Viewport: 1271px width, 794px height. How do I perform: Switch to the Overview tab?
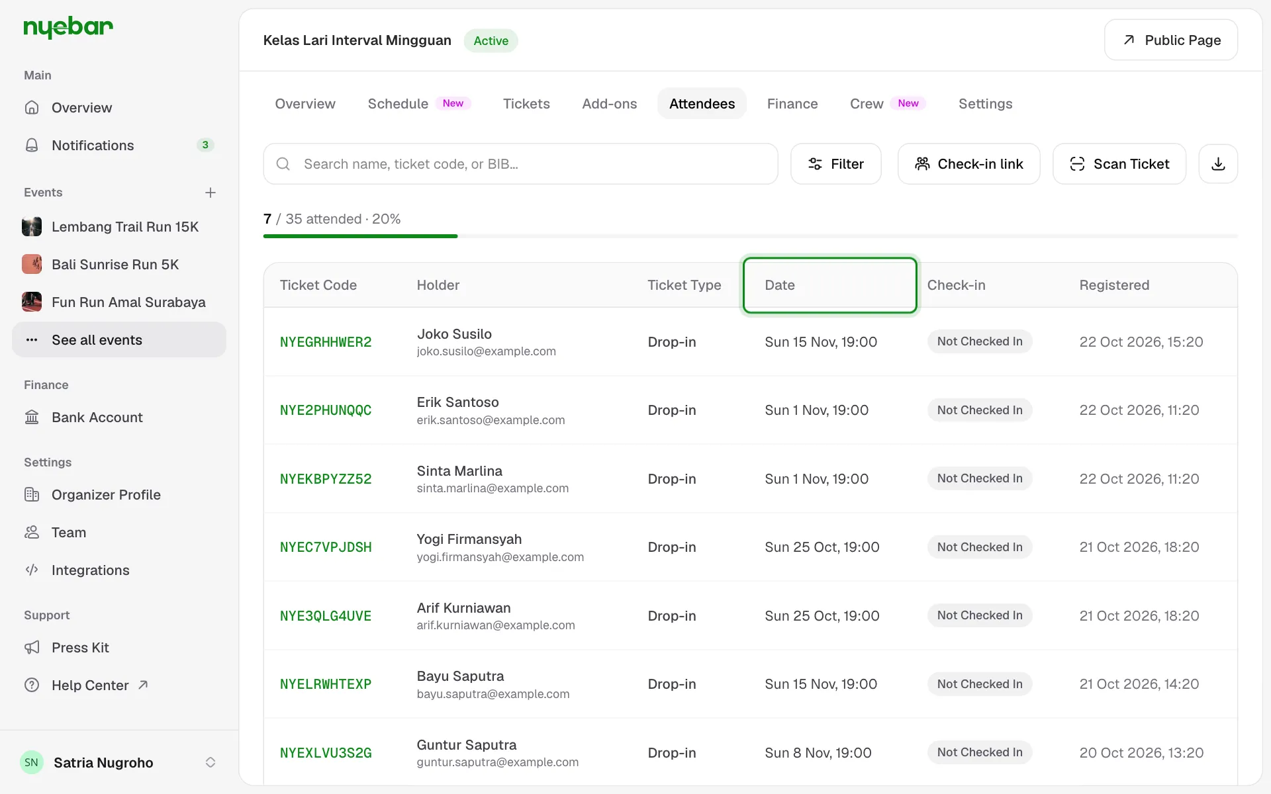(x=305, y=103)
